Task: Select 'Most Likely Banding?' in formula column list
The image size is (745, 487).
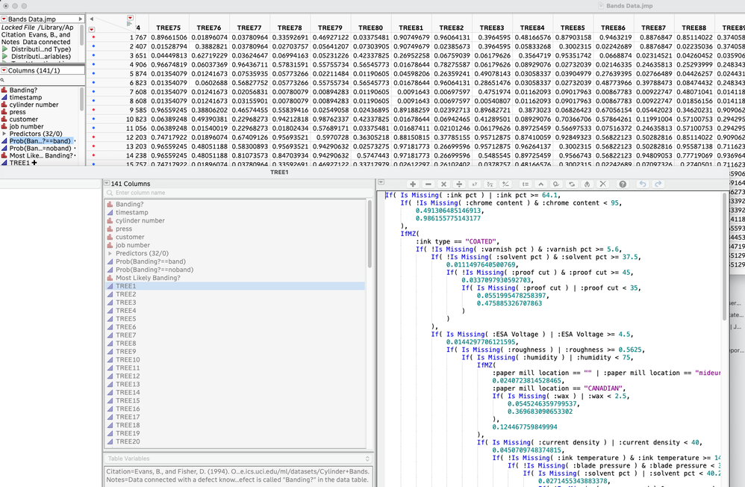Action: [148, 278]
